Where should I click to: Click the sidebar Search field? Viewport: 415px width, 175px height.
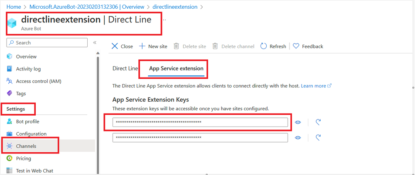[x=47, y=43]
